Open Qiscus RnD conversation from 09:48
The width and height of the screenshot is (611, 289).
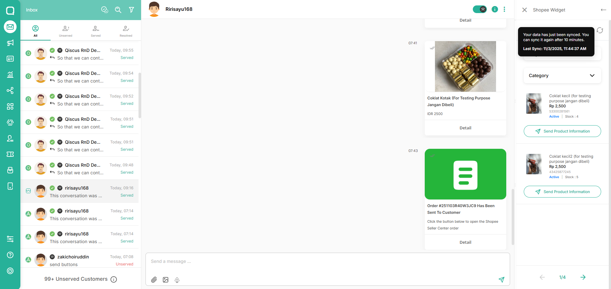click(x=80, y=169)
